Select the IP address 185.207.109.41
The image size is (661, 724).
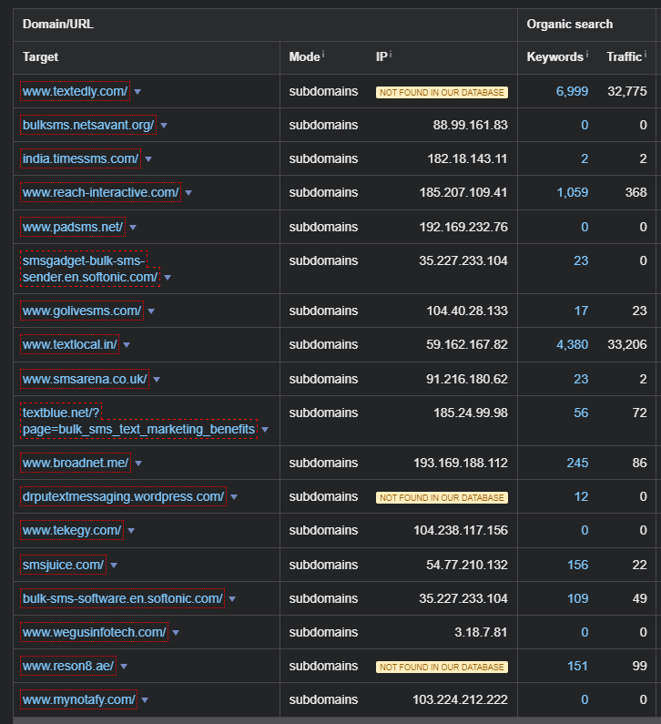pos(463,192)
